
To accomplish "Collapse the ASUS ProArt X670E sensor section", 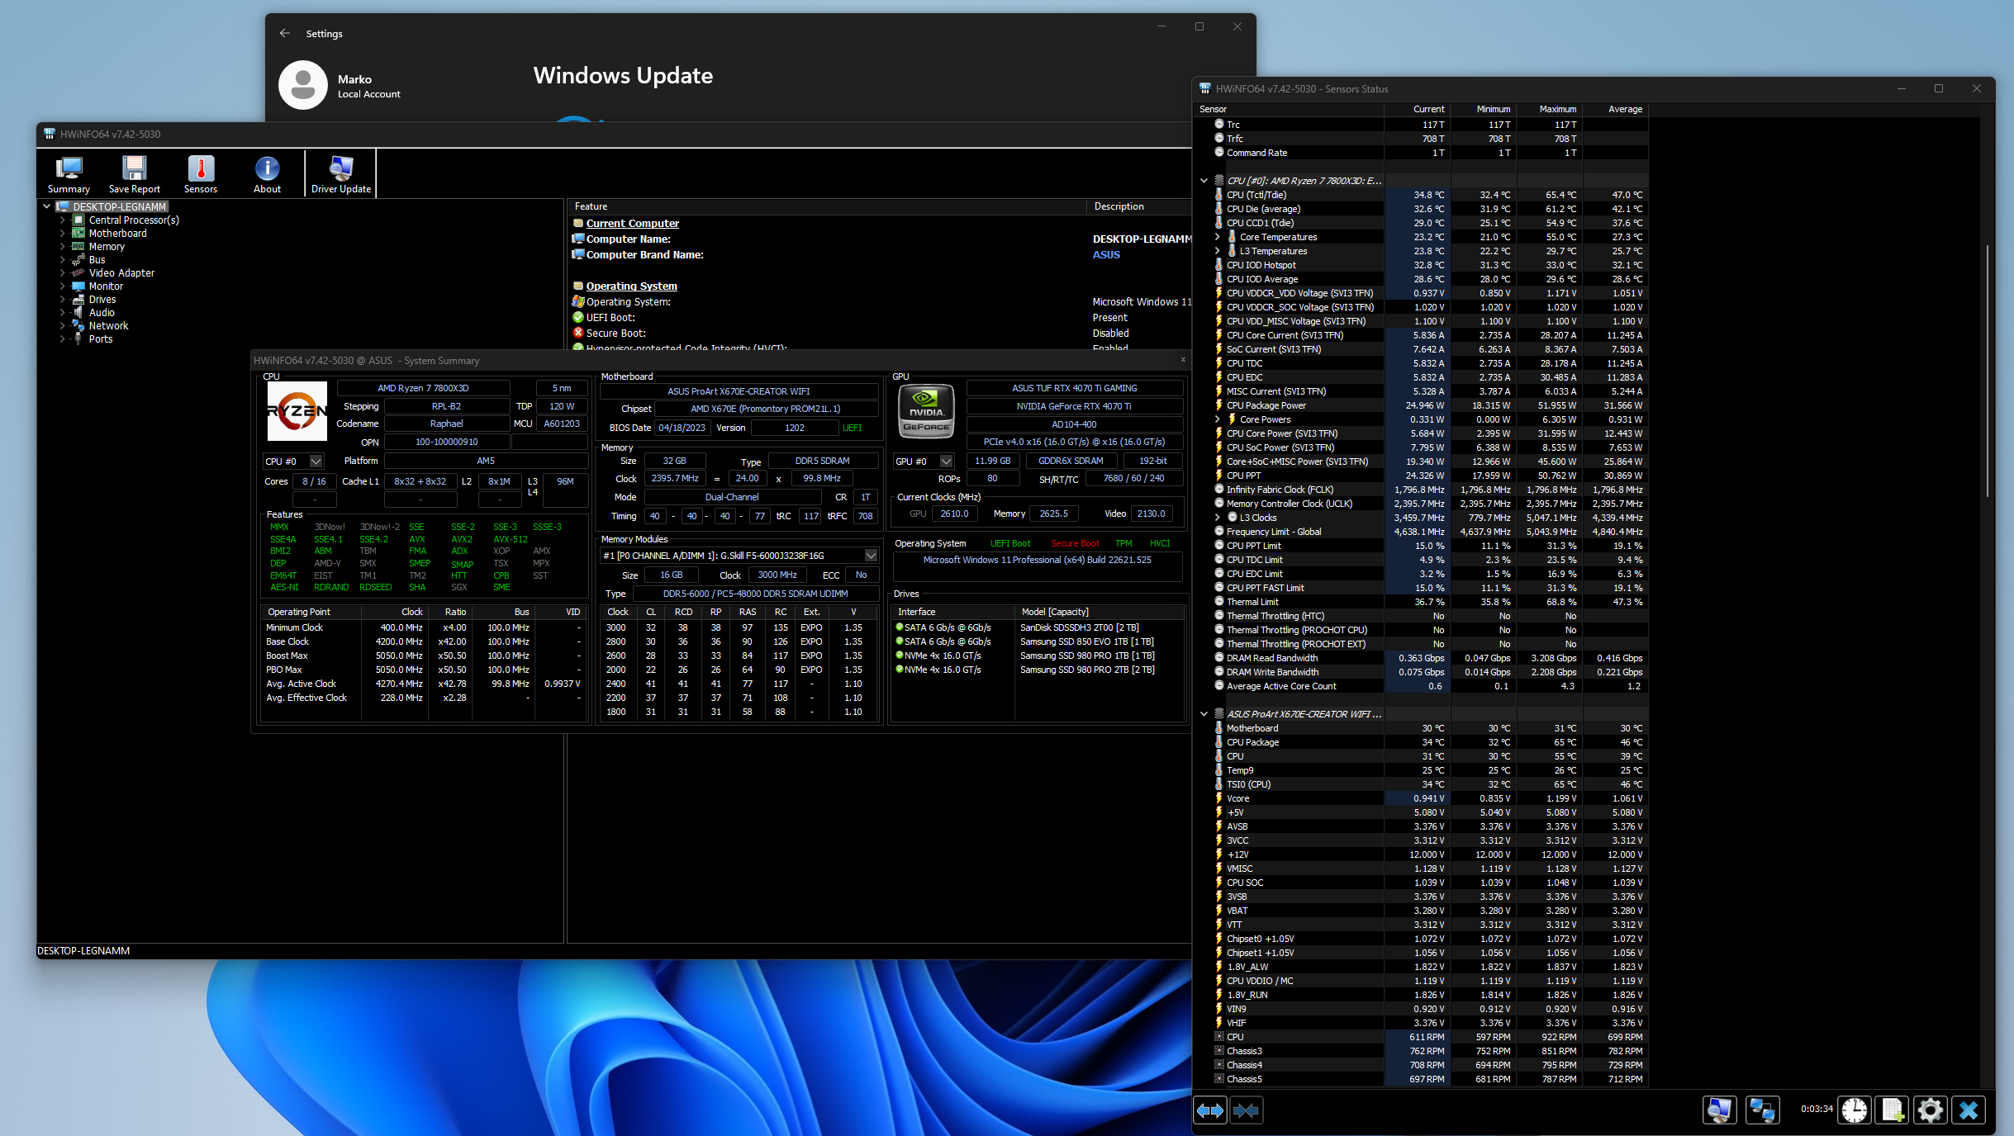I will pyautogui.click(x=1204, y=714).
